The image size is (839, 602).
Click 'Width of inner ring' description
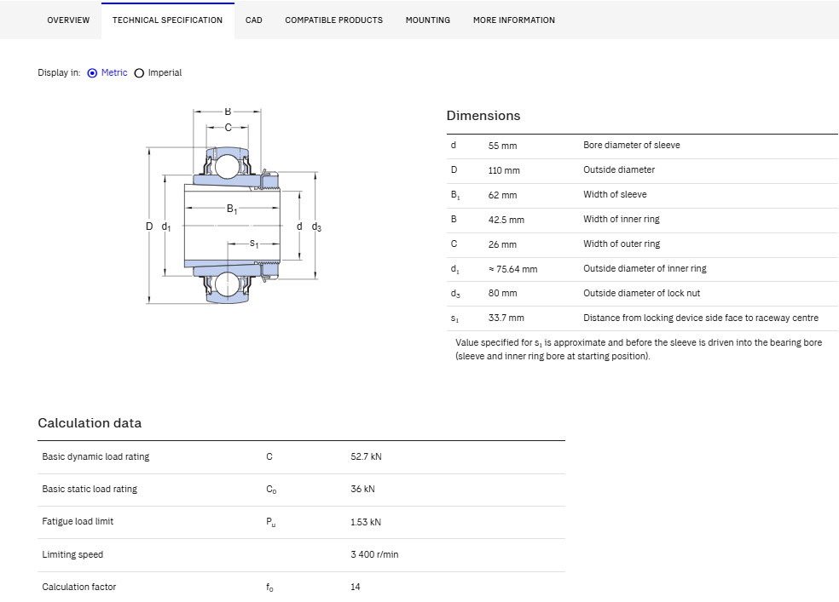[x=622, y=219]
